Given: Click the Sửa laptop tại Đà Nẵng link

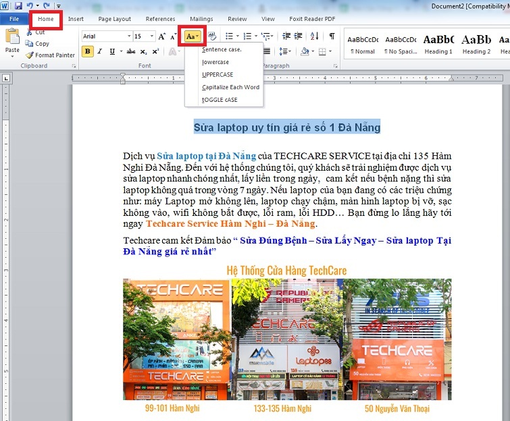Looking at the screenshot, I should [206, 156].
